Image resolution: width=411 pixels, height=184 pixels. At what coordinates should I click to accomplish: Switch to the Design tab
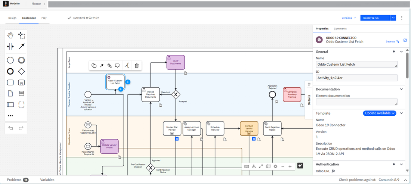click(12, 18)
